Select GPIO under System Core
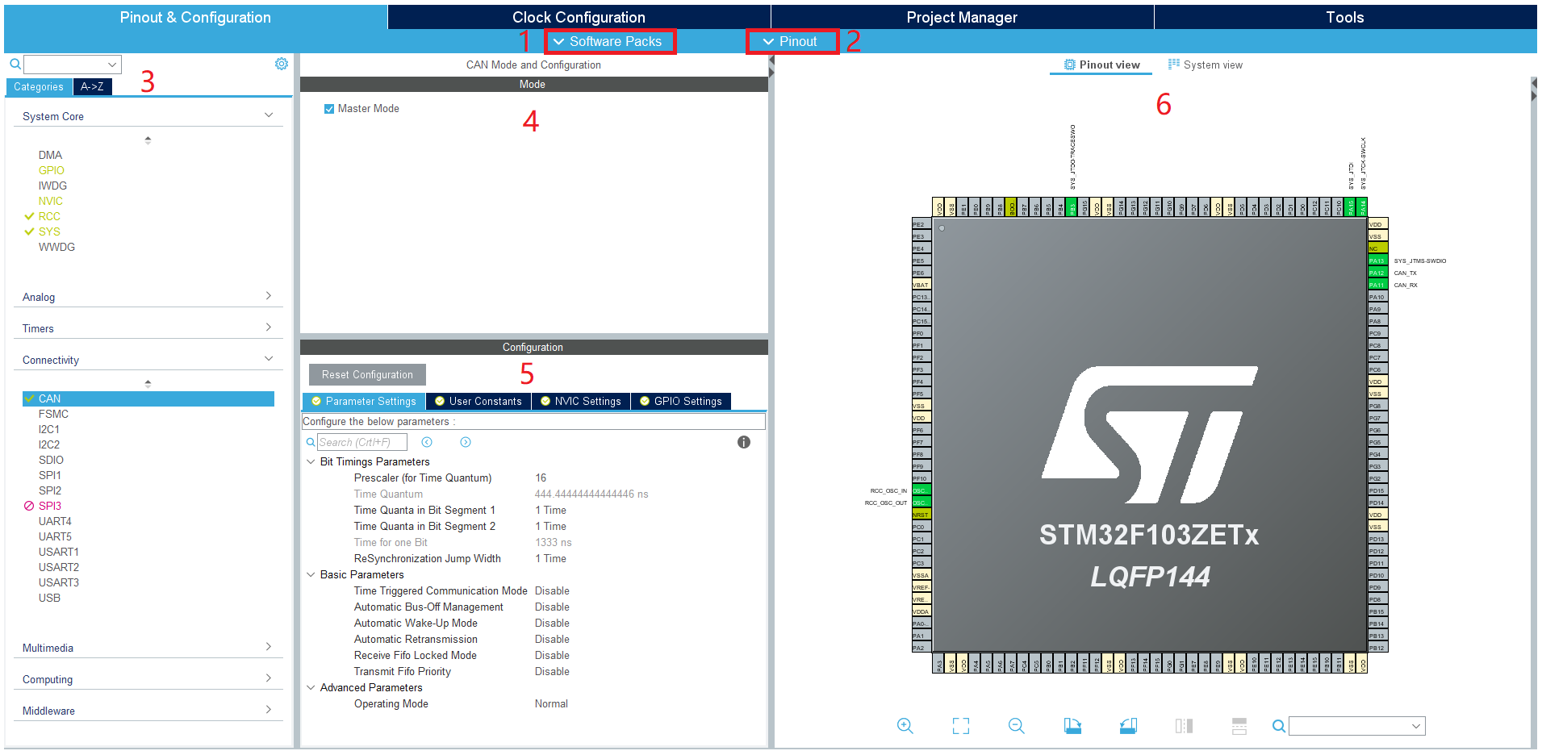Screen dimensions: 1542x755 click(52, 170)
